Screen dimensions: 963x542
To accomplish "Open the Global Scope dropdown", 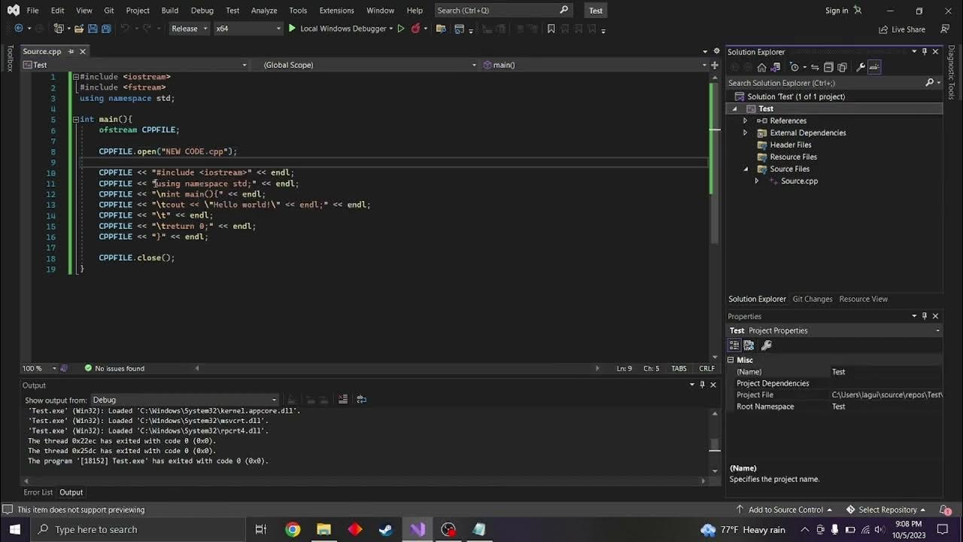I will (369, 65).
